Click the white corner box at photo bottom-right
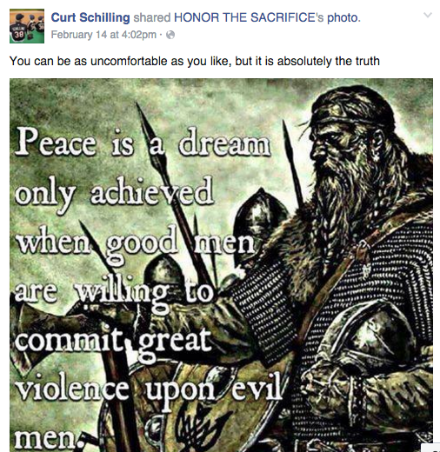Viewport: 440px width, 452px height. [x=430, y=448]
